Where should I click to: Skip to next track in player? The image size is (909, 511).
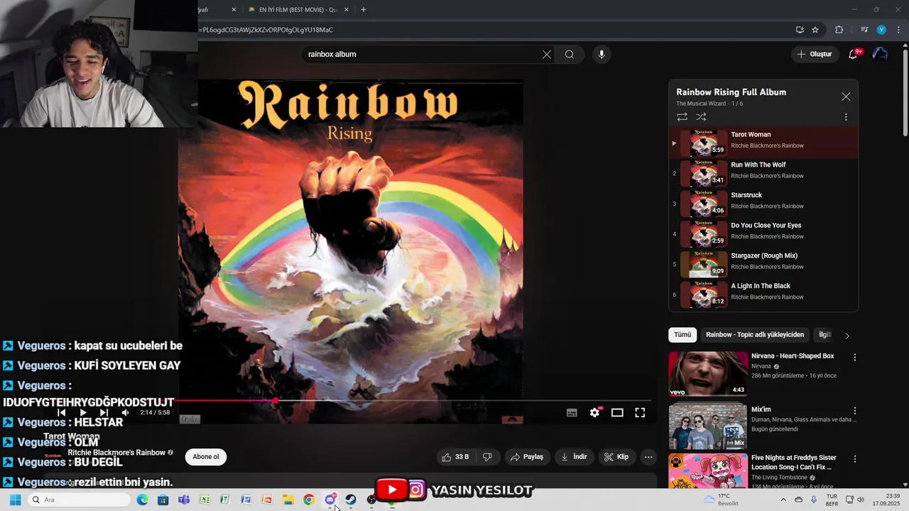tap(104, 412)
